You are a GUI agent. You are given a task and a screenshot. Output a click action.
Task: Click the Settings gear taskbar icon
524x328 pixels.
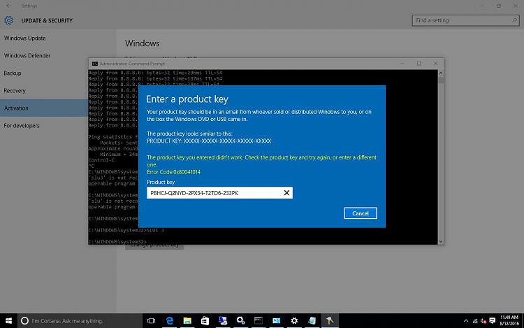294,321
